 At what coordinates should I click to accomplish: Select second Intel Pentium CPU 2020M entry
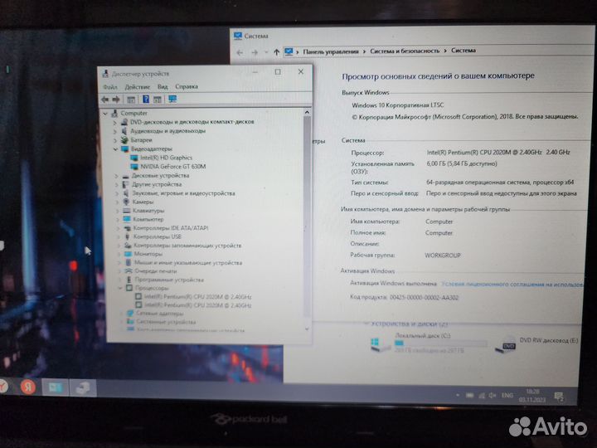click(198, 305)
